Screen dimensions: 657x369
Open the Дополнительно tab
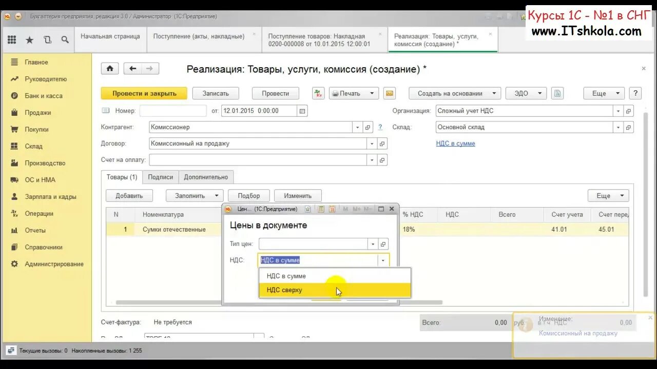206,177
